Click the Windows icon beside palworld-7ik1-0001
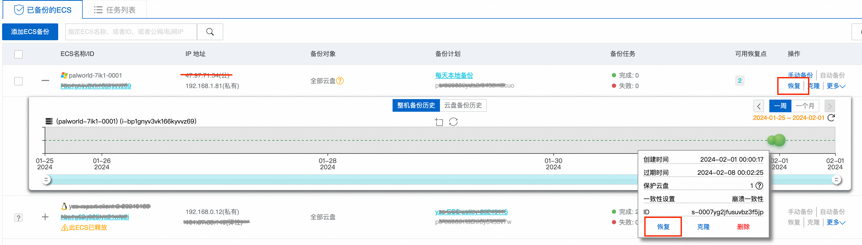Screen dimensions: 862x245 (64, 75)
